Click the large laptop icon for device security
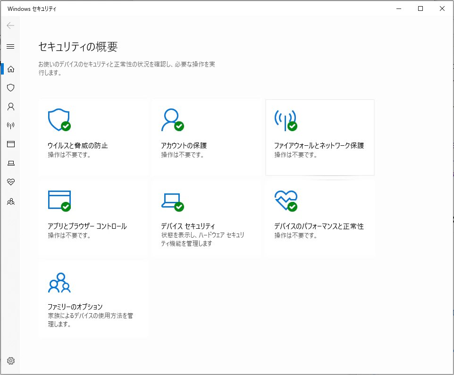Image resolution: width=454 pixels, height=375 pixels. pyautogui.click(x=173, y=202)
